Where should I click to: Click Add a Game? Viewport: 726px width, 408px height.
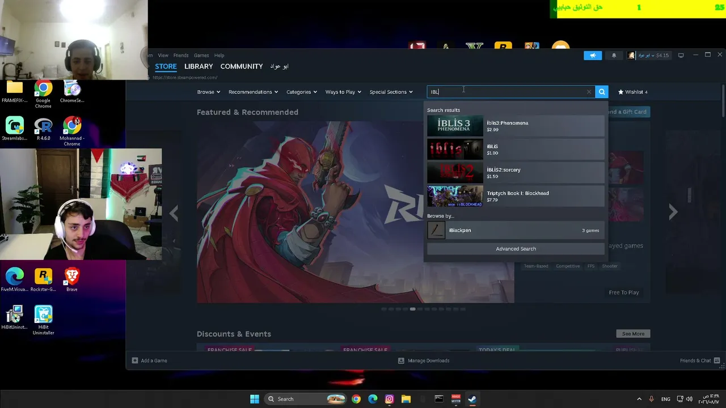[150, 360]
